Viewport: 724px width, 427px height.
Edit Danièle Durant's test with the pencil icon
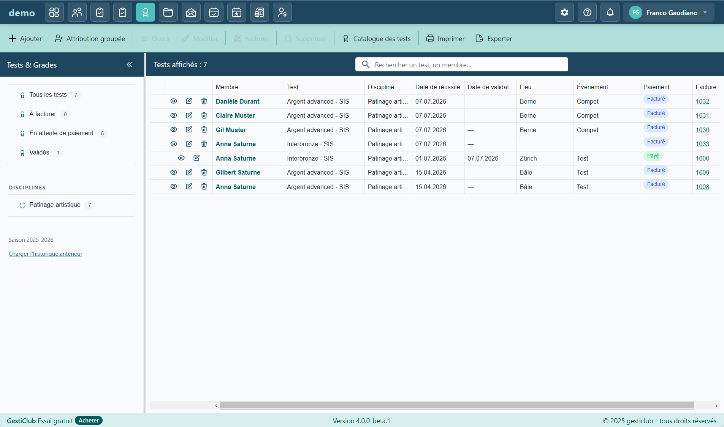click(x=189, y=101)
